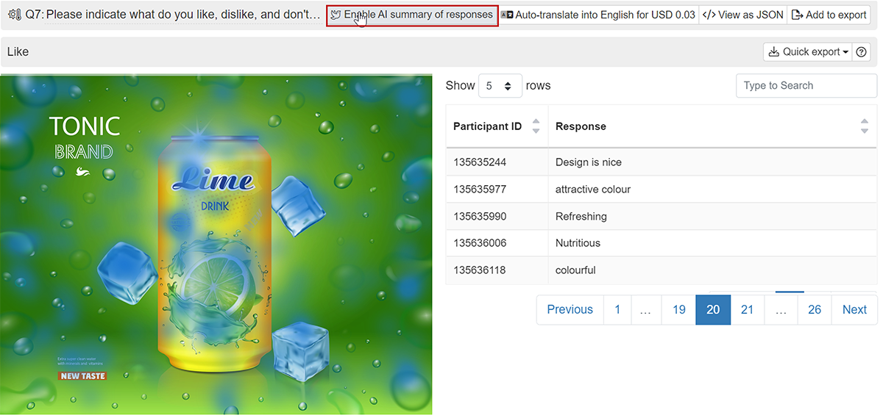Viewport: 883px width, 418px height.
Task: Enable AI summary of responses
Action: point(412,15)
